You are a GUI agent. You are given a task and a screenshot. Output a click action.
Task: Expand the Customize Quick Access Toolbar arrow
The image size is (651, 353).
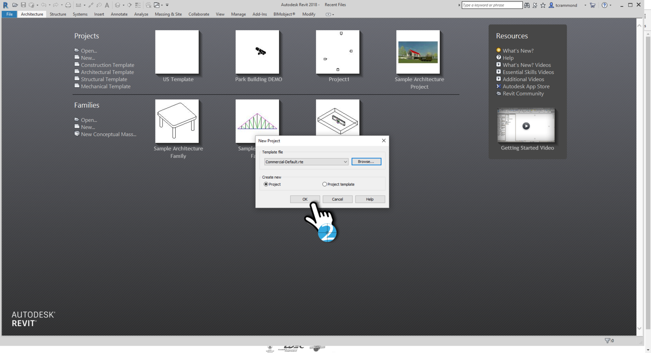click(167, 5)
